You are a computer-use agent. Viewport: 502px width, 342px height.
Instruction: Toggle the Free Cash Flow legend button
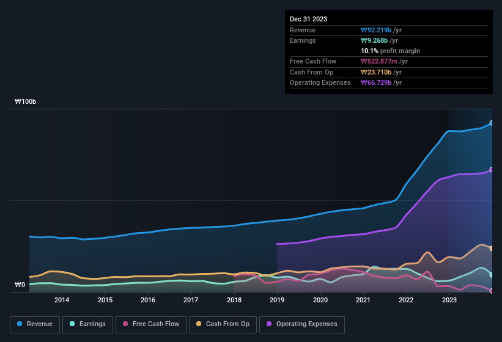[x=151, y=324]
